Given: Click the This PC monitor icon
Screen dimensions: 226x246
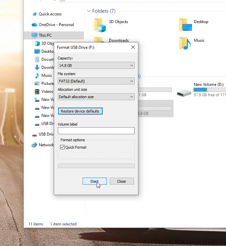Looking at the screenshot, I should 34,36.
